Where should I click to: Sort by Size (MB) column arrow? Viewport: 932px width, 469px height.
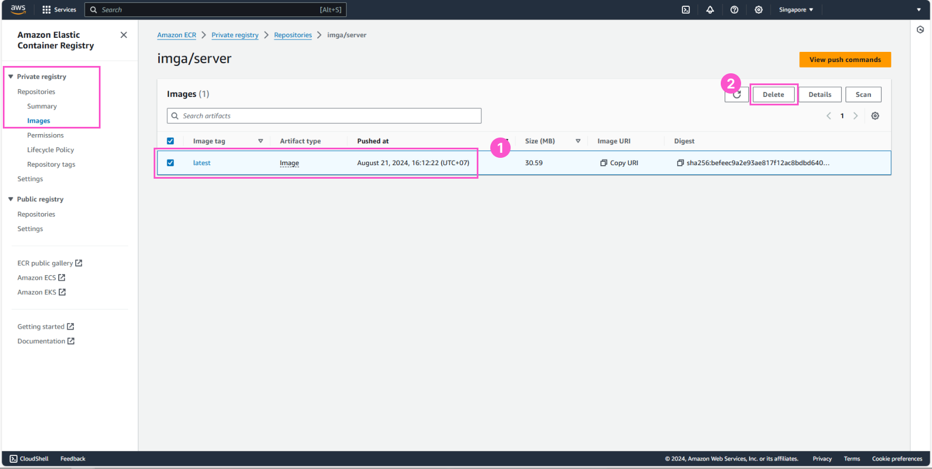578,141
